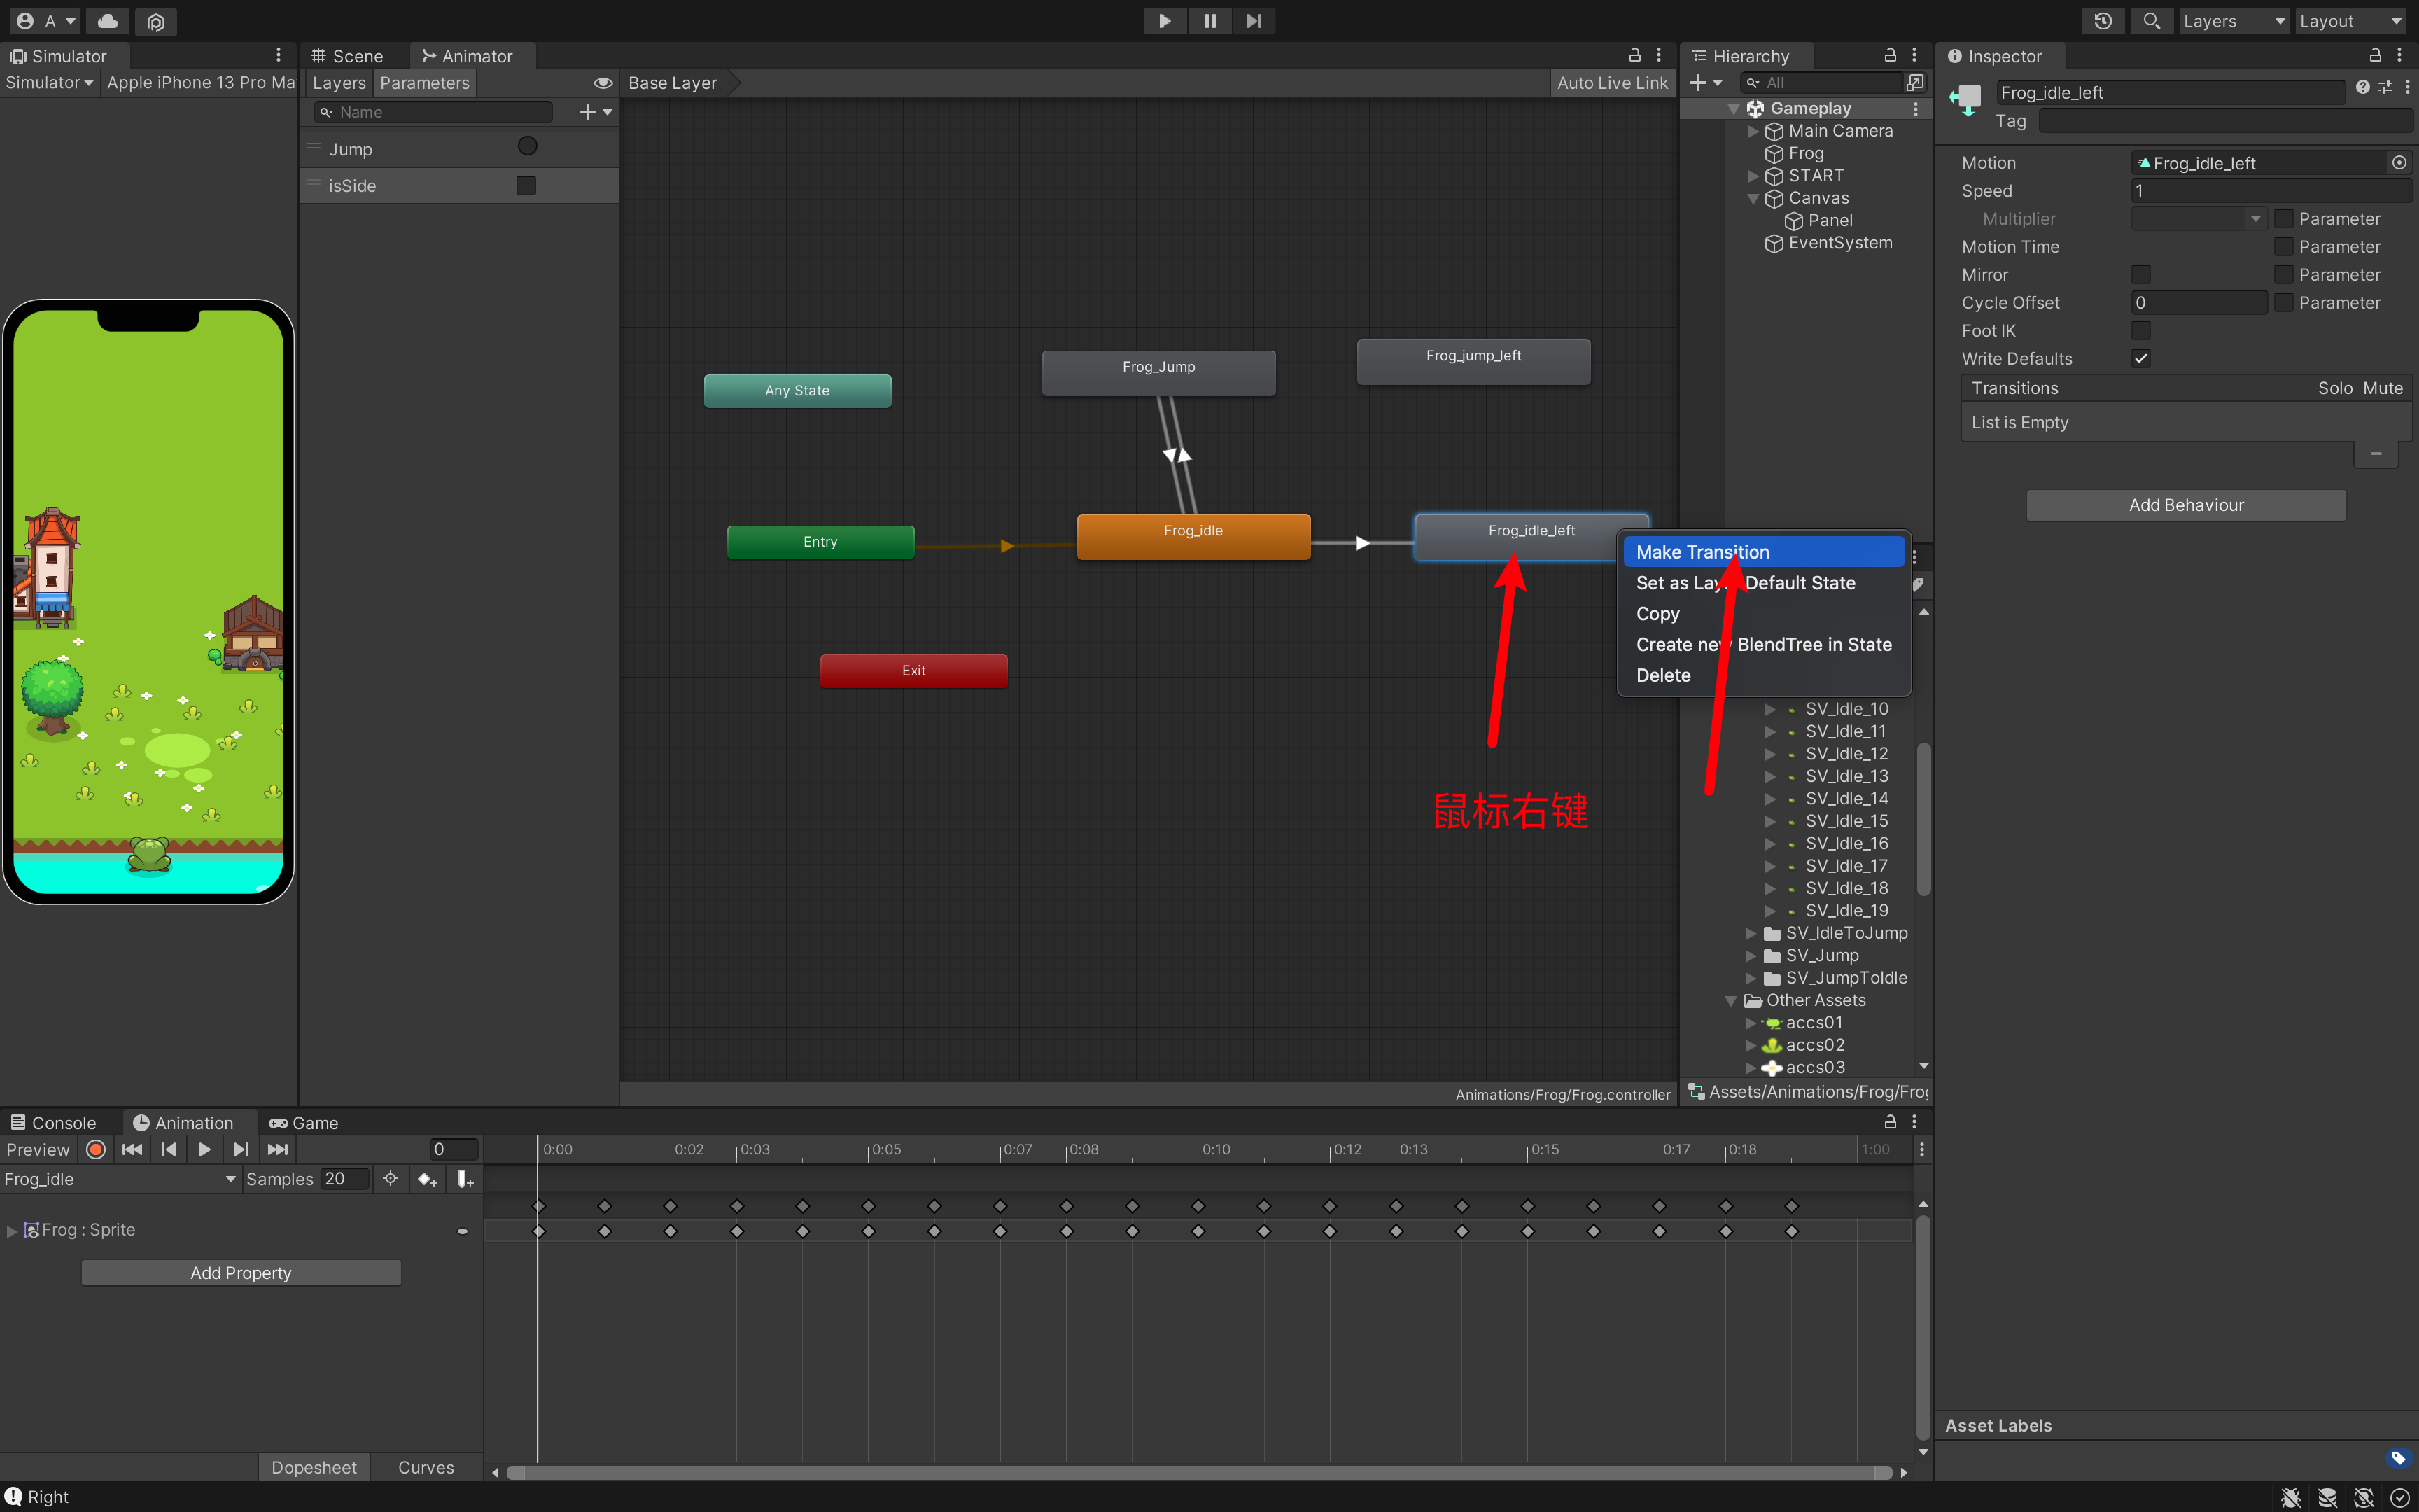Toggle the Animator eye visibility icon
2419x1512 pixels.
pos(603,83)
